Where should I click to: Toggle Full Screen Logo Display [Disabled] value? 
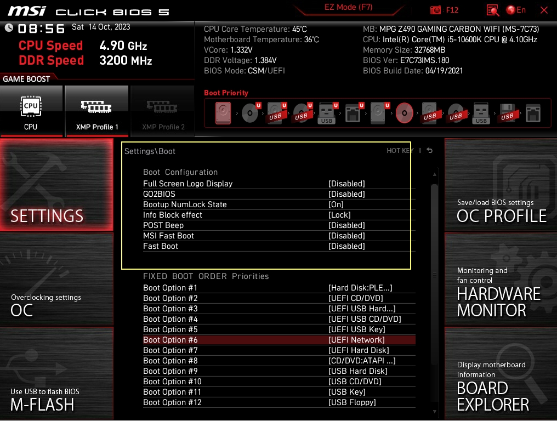346,184
